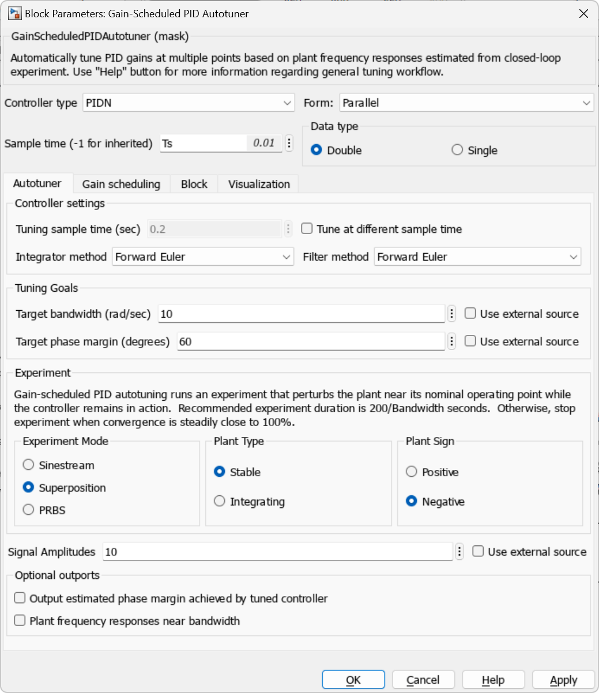Open Signal Amplitudes three-dot options menu
Viewport: 599px width, 693px height.
tap(459, 552)
